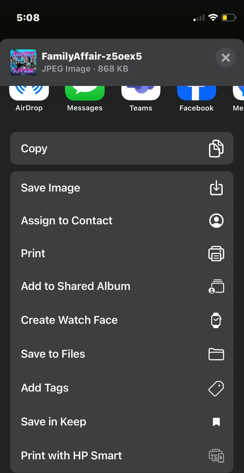Choose Add to Shared Album
The image size is (244, 473).
coord(76,286)
